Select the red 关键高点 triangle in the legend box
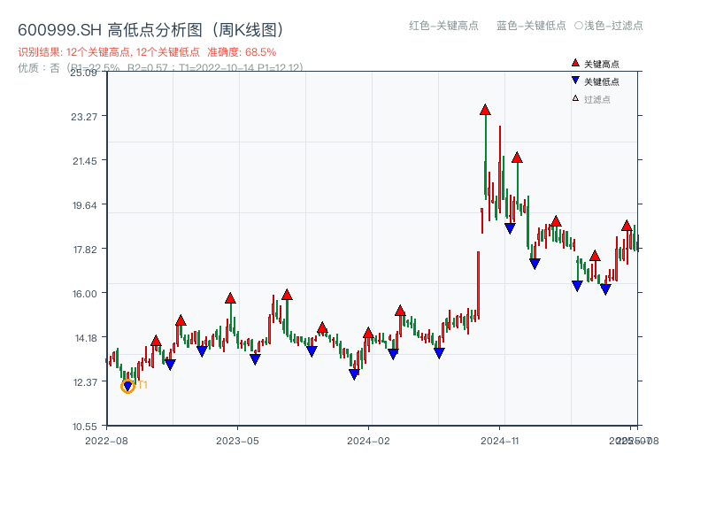Viewport: 708px width, 531px height. tap(575, 63)
